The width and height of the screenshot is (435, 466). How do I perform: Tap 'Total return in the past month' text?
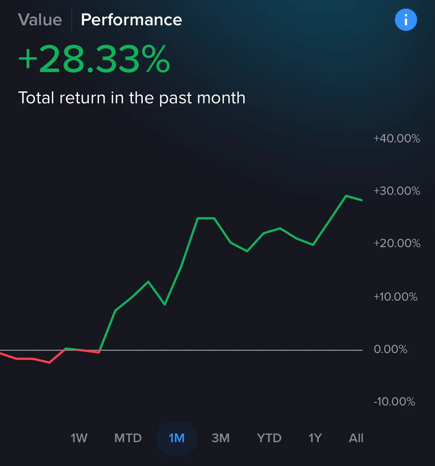click(132, 98)
